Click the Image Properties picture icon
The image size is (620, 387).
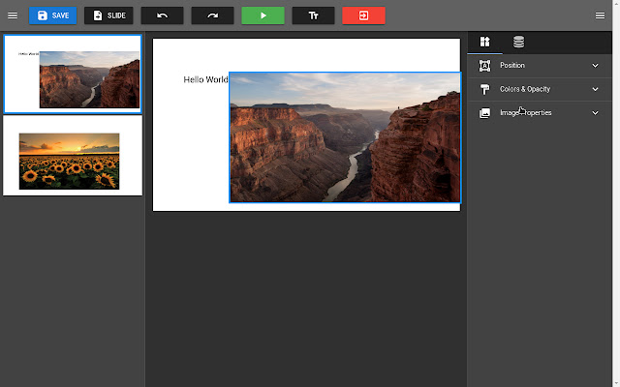[x=484, y=113]
